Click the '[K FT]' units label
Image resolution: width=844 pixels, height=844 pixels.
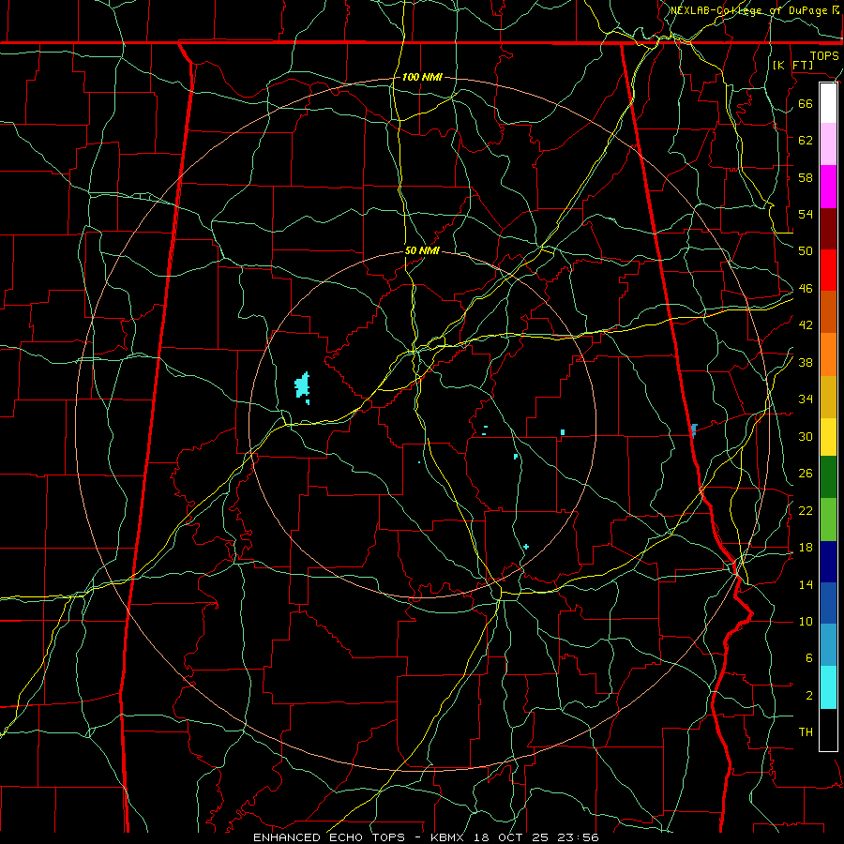(x=792, y=65)
